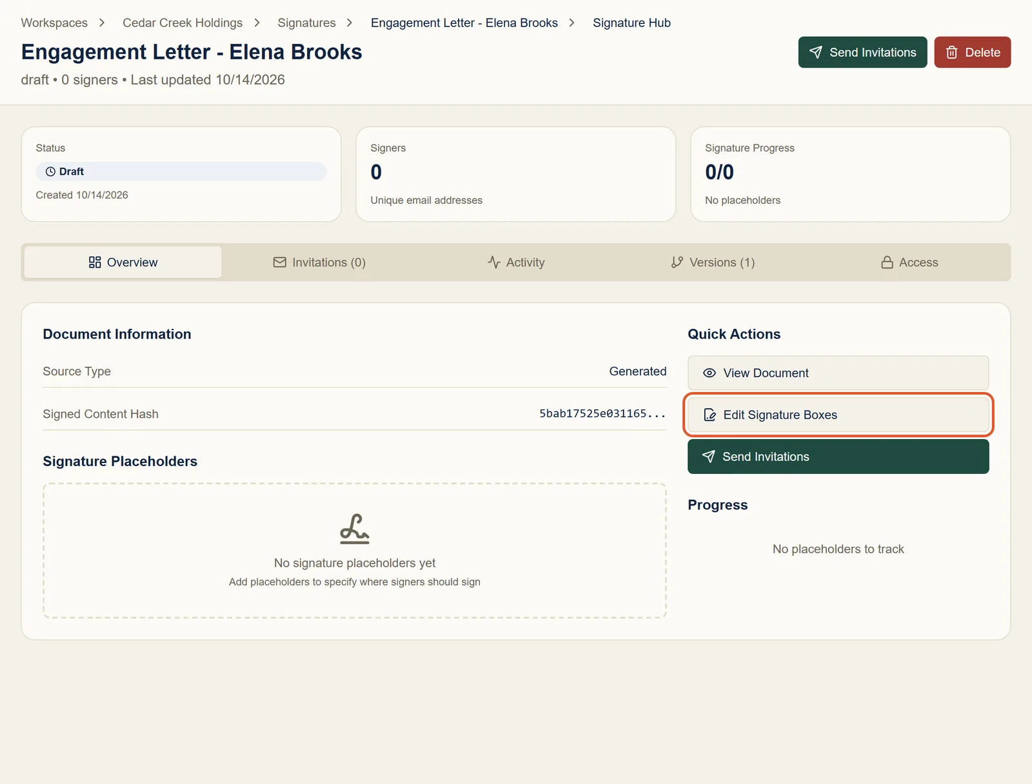Image resolution: width=1032 pixels, height=784 pixels.
Task: Select the Overview tab
Action: tap(123, 262)
